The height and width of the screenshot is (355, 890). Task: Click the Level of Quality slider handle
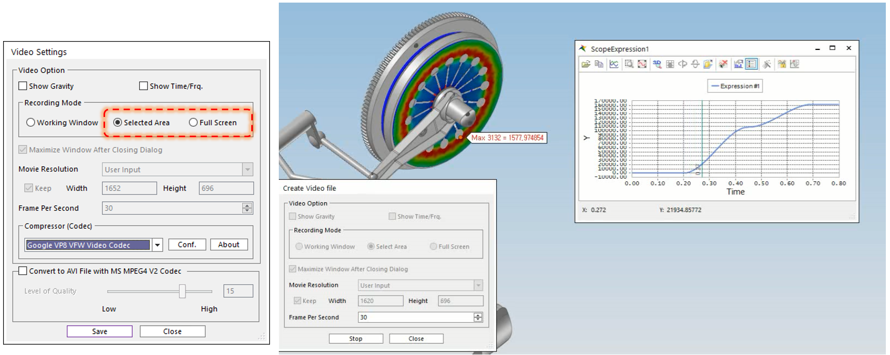tap(182, 291)
